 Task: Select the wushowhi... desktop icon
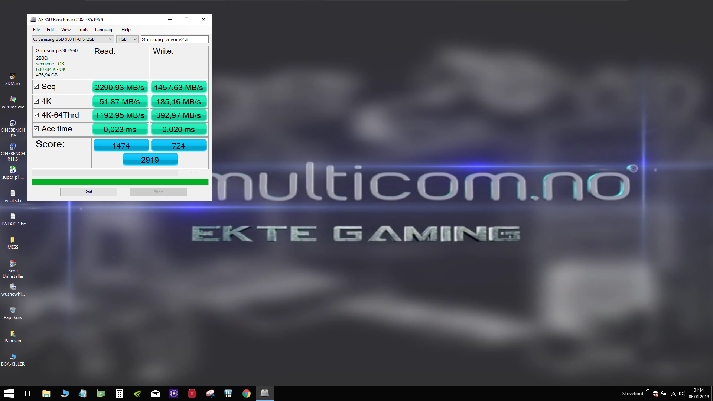13,290
